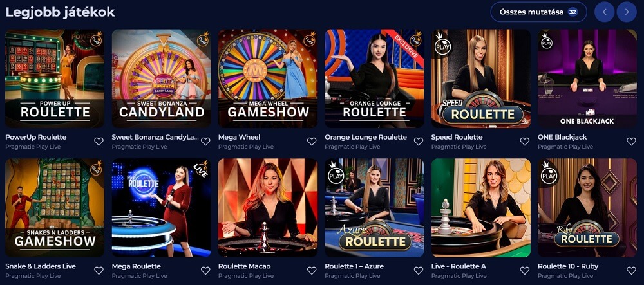
Task: Favorite Live - Roulette A heart icon
Action: pyautogui.click(x=524, y=271)
